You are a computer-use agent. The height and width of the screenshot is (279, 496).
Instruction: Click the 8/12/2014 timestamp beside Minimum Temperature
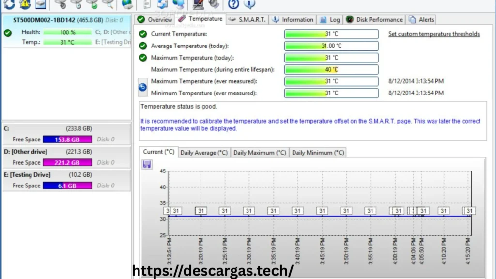coord(416,93)
